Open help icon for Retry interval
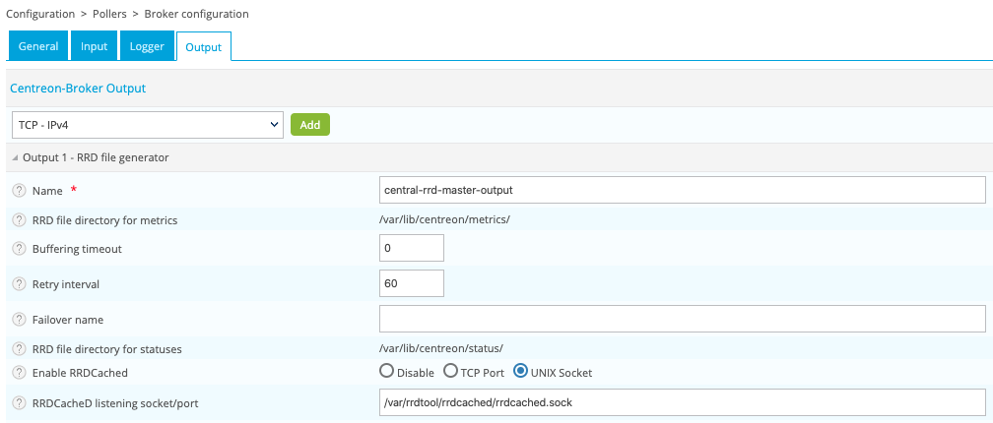The width and height of the screenshot is (993, 423). pyautogui.click(x=20, y=284)
